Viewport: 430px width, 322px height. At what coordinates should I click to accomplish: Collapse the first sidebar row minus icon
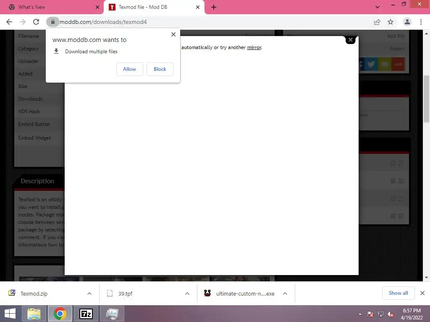coord(401,164)
